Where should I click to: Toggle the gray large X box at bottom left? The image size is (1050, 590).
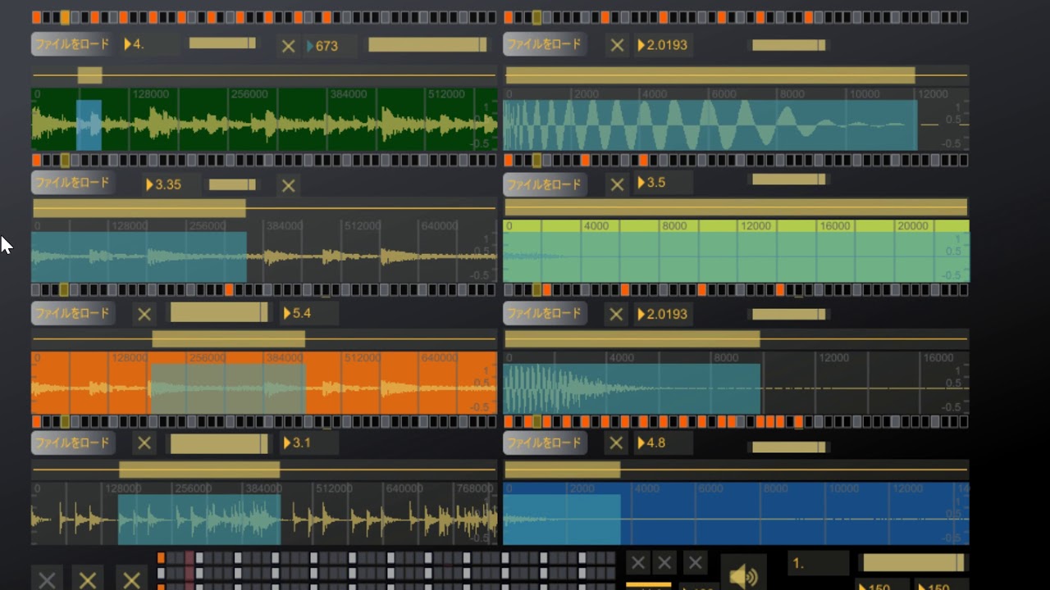(x=48, y=579)
